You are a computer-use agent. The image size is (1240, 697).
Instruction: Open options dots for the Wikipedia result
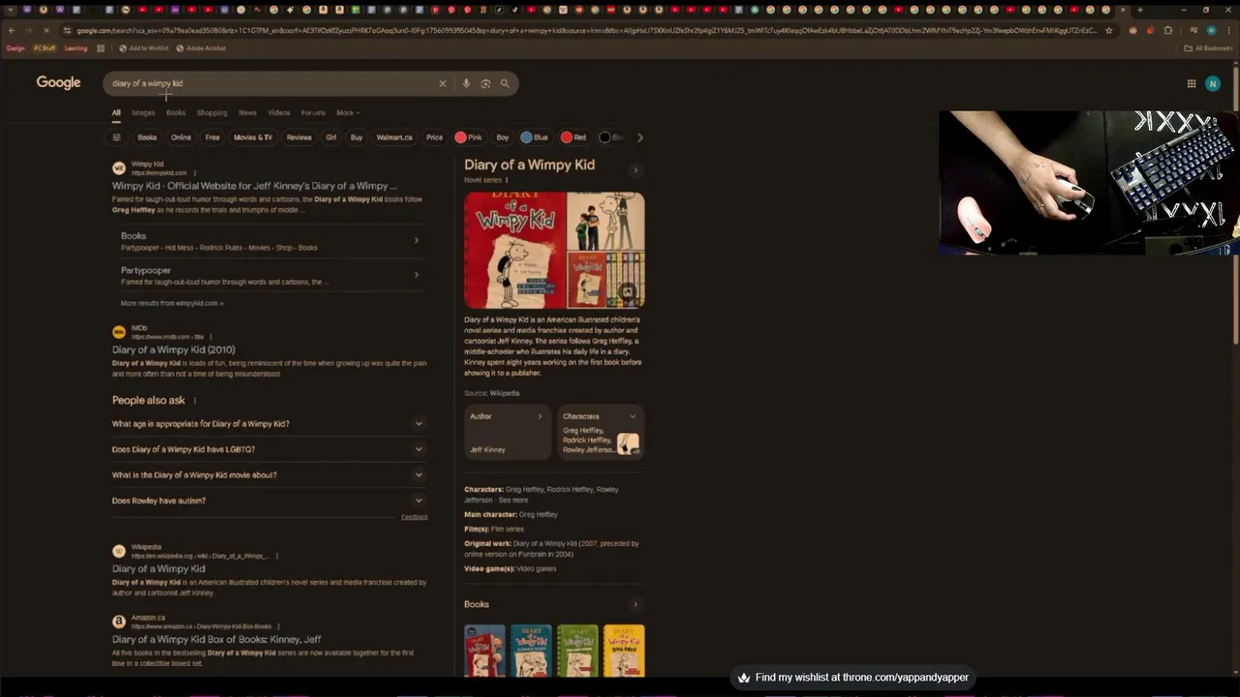(277, 556)
